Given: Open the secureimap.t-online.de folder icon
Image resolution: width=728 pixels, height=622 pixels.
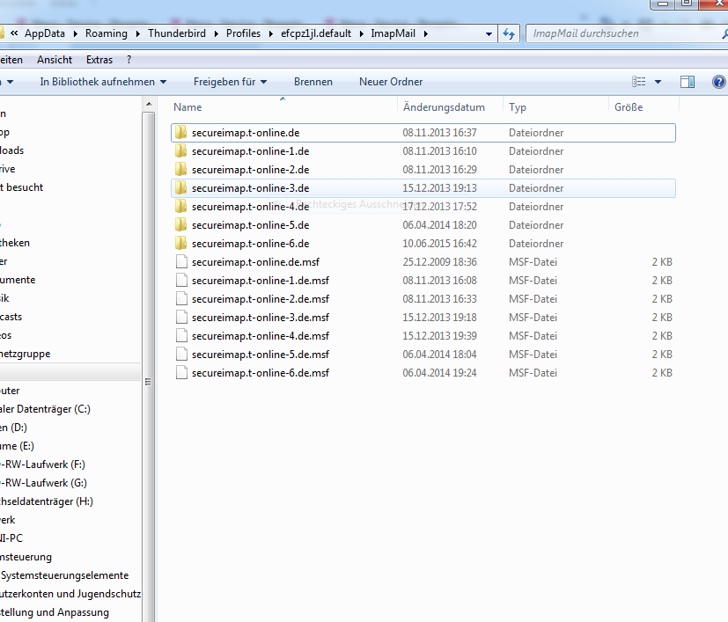Looking at the screenshot, I should (x=181, y=133).
